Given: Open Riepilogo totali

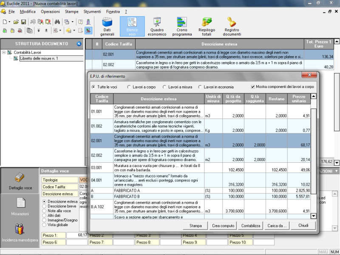Looking at the screenshot, I should (207, 26).
